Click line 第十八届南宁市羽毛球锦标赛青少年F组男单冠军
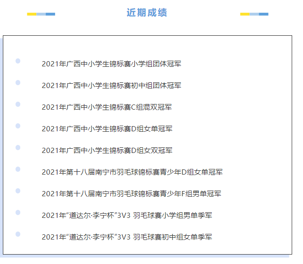This screenshot has width=303, height=264. point(131,193)
